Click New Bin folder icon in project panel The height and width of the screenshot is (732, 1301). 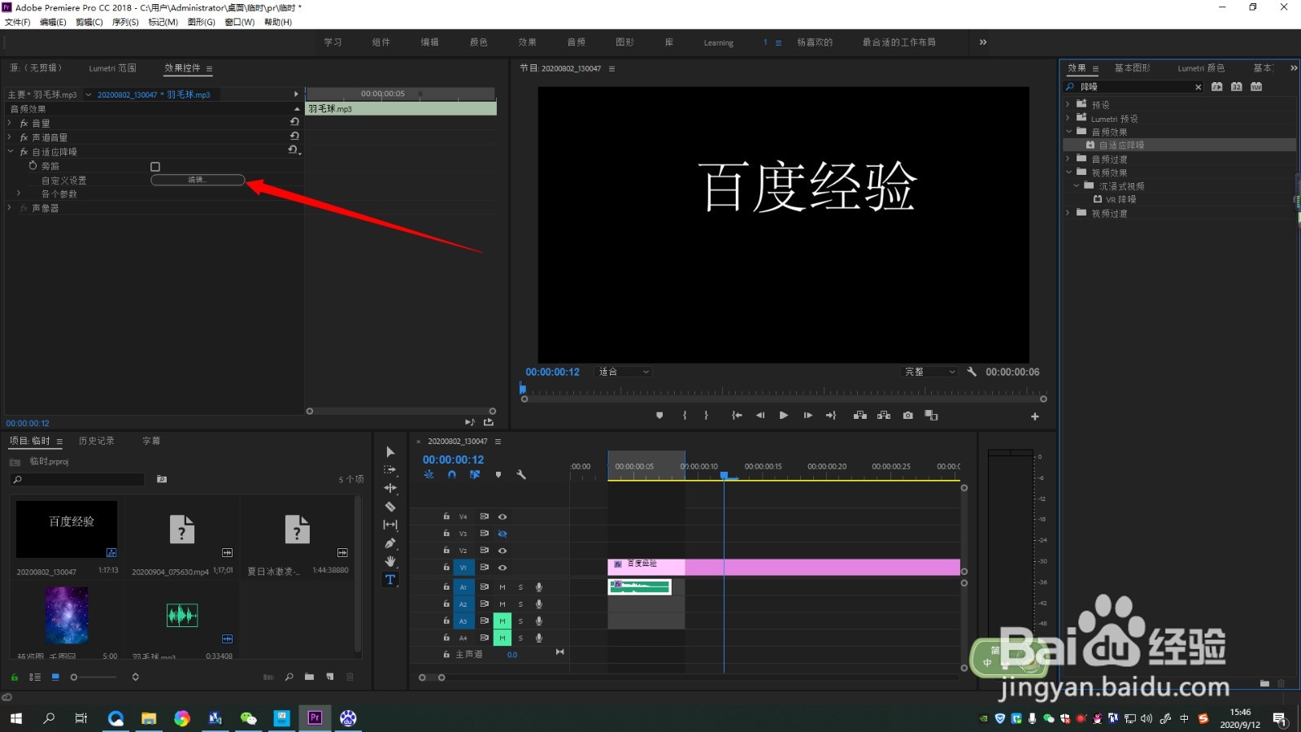click(309, 677)
